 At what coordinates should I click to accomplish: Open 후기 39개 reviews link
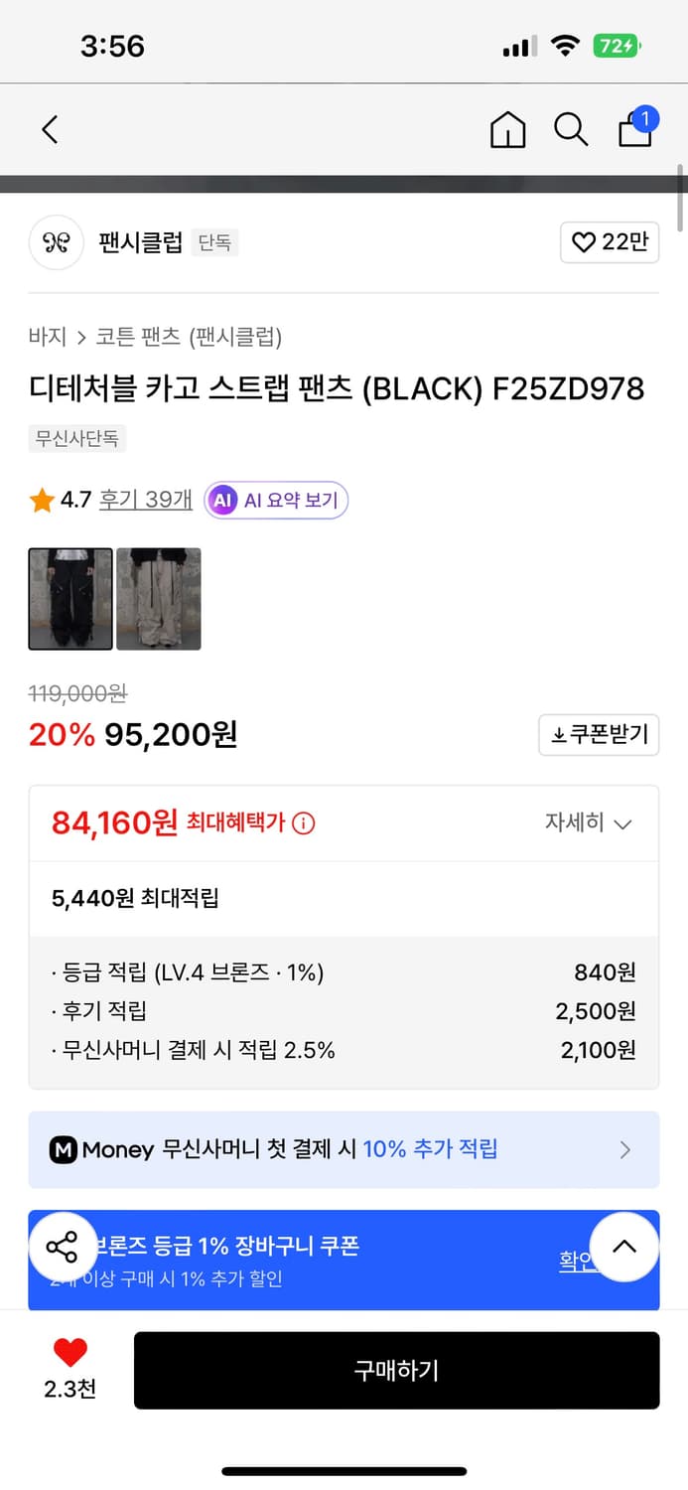point(145,501)
